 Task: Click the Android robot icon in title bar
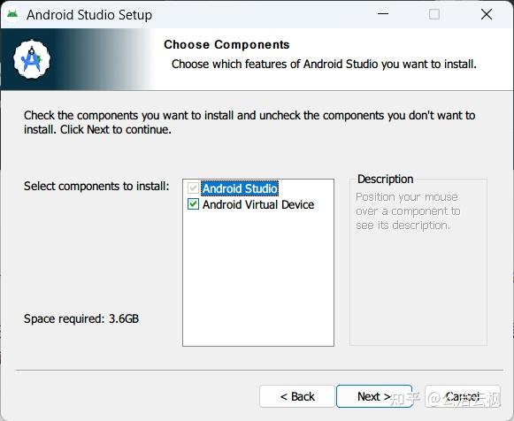tap(12, 14)
